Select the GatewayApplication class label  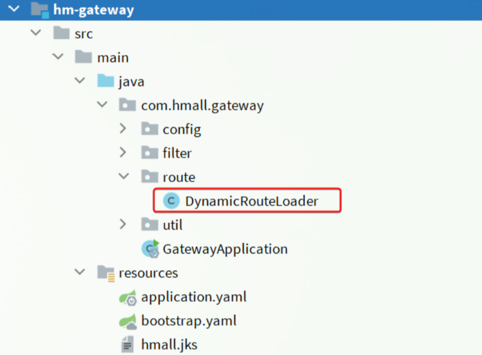click(225, 249)
